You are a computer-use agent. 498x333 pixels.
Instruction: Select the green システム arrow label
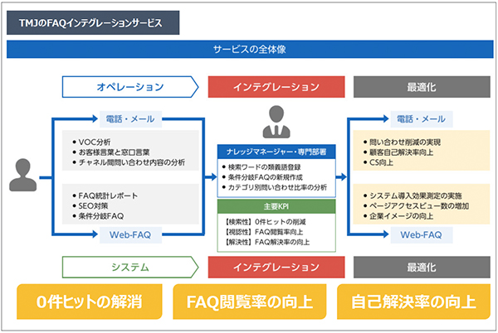(x=130, y=267)
